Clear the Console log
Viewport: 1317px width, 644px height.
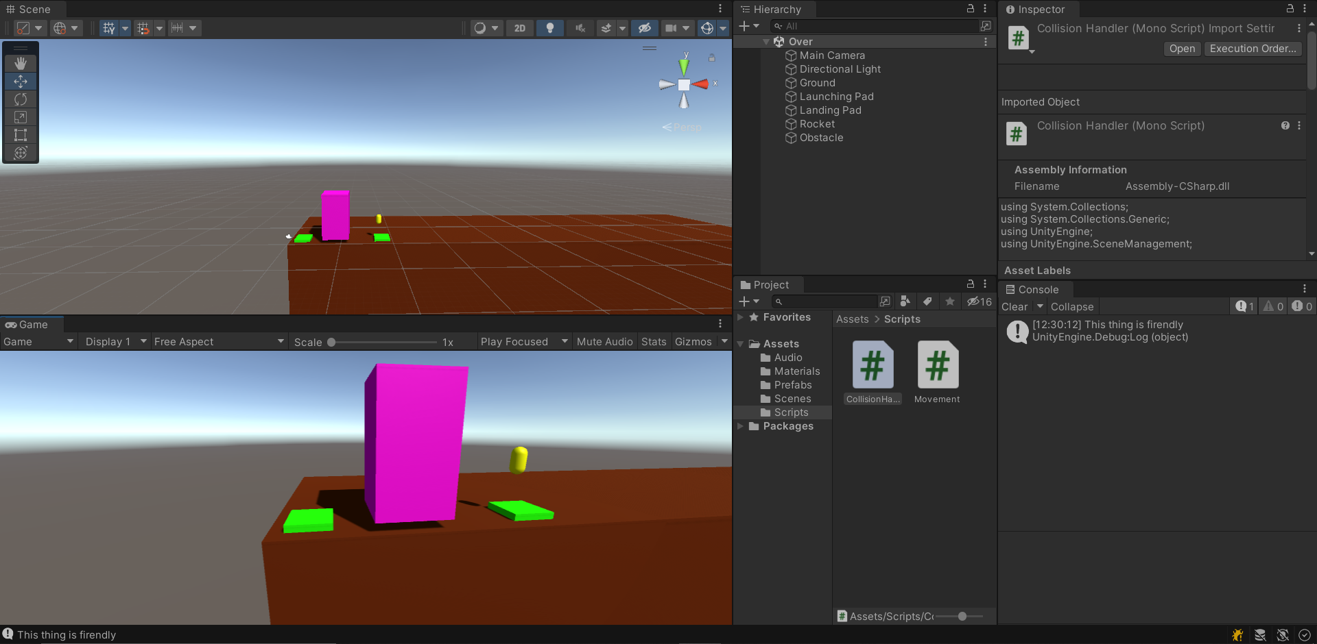coord(1015,307)
